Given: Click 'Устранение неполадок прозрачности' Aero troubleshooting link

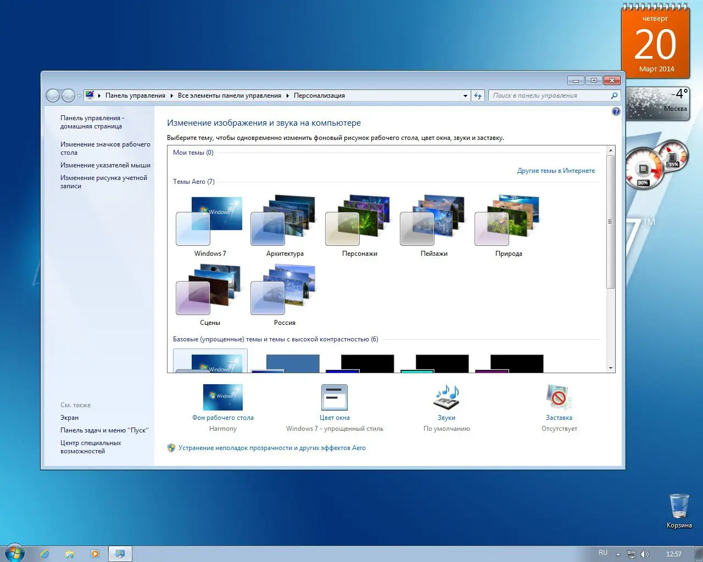Looking at the screenshot, I should 272,448.
